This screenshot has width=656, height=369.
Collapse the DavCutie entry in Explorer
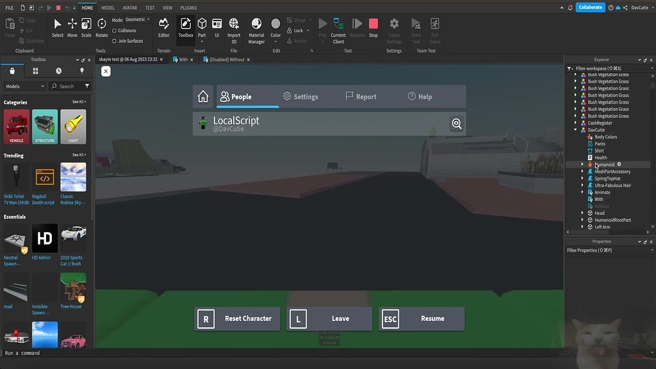pyautogui.click(x=575, y=129)
